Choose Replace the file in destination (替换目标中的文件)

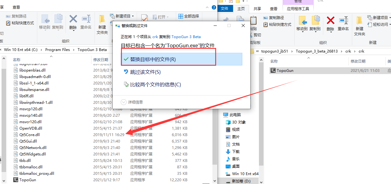pos(182,59)
